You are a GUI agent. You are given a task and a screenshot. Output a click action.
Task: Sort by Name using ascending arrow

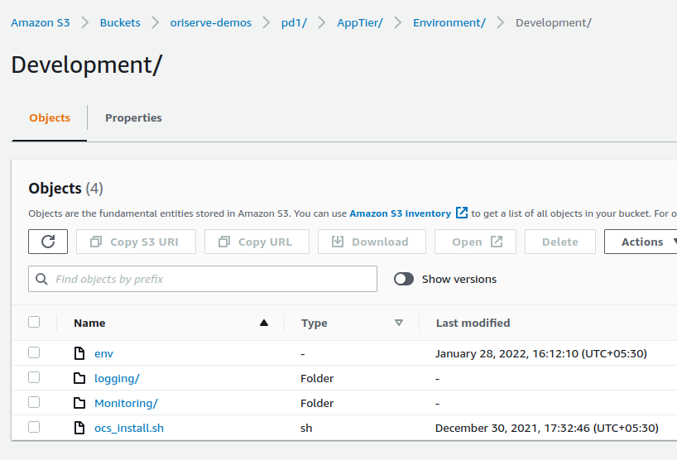pos(264,323)
